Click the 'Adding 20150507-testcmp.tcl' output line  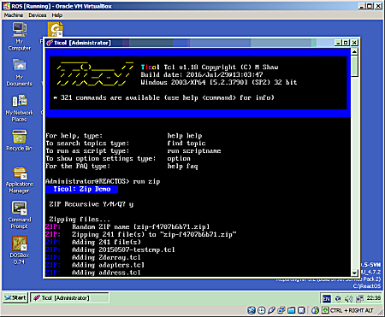click(x=123, y=249)
